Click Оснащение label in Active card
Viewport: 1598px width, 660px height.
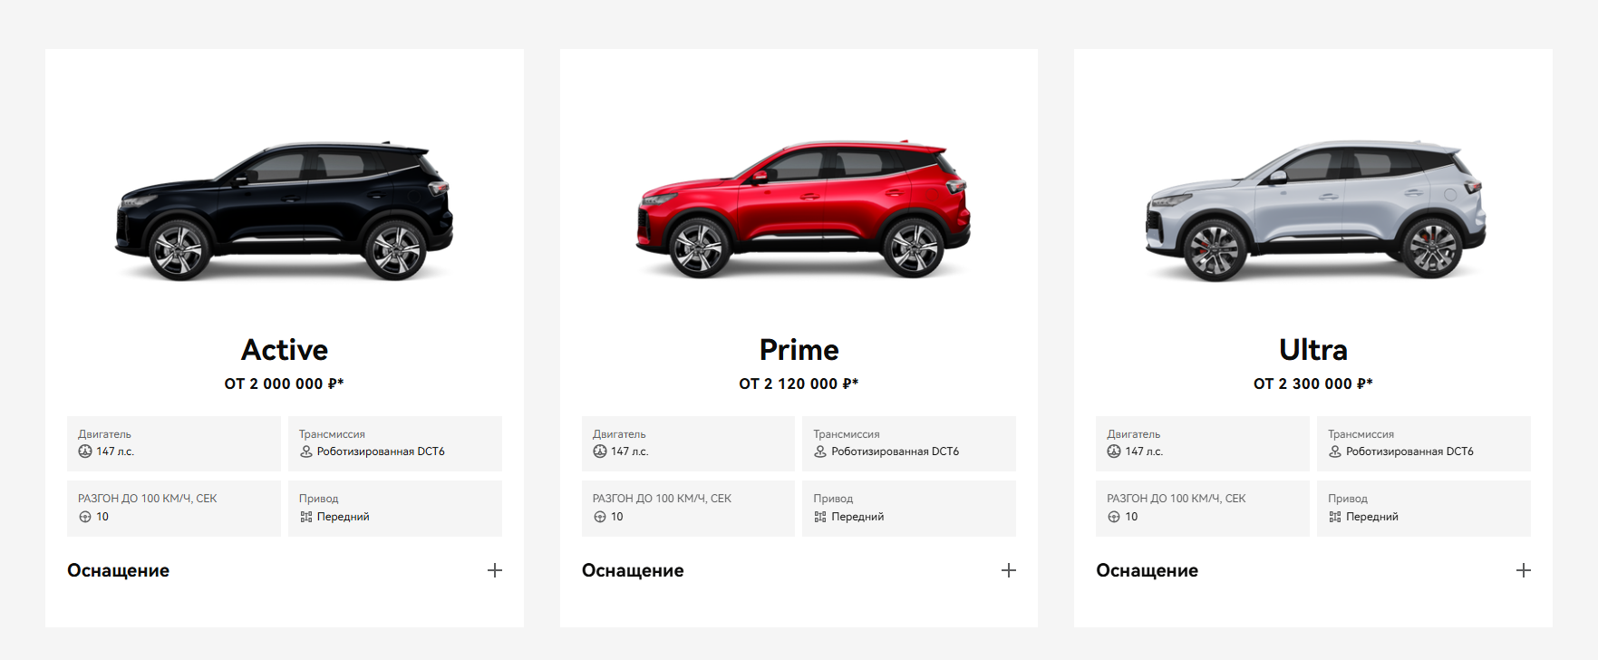pos(118,570)
